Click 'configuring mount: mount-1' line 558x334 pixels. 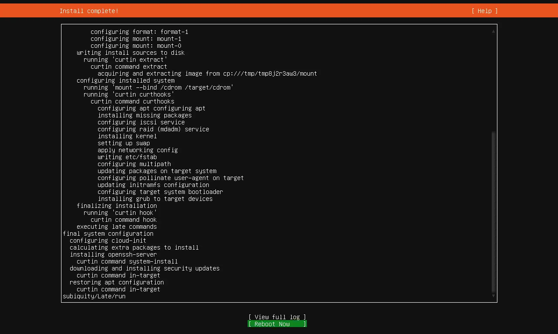point(136,39)
